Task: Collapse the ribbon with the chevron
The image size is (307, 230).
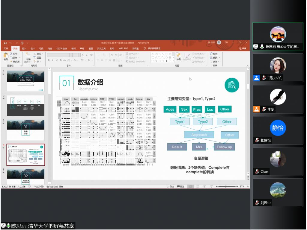Action: [248, 66]
